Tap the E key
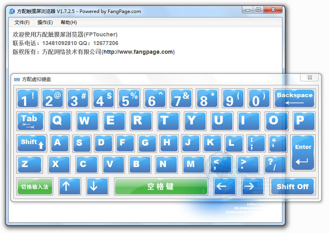This screenshot has height=233, width=329. (114, 121)
